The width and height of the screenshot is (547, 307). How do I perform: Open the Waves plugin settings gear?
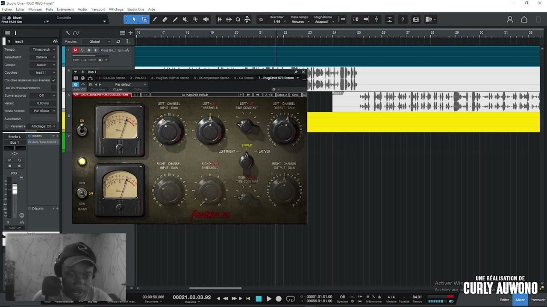point(274,89)
